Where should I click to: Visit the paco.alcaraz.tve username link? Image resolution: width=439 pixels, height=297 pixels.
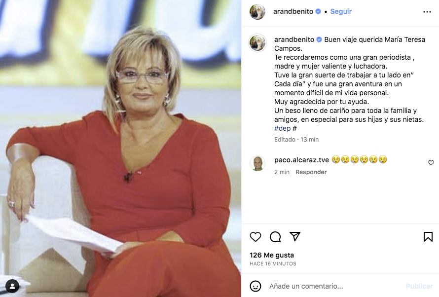click(x=301, y=160)
